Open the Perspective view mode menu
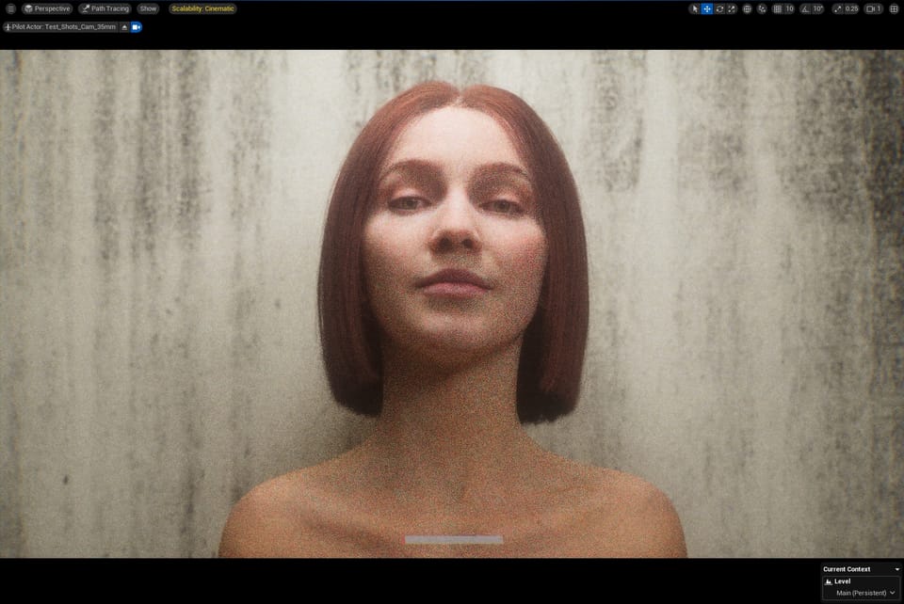This screenshot has width=904, height=604. 47,8
